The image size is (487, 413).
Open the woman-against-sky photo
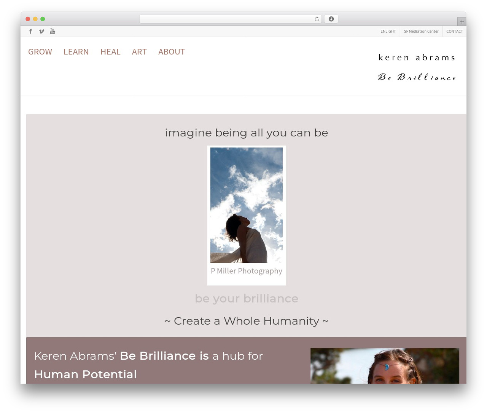(247, 205)
